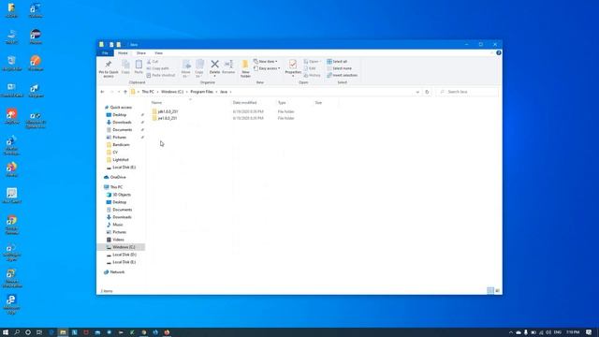Click Program Files in the address bar
The width and height of the screenshot is (599, 337).
tap(202, 92)
